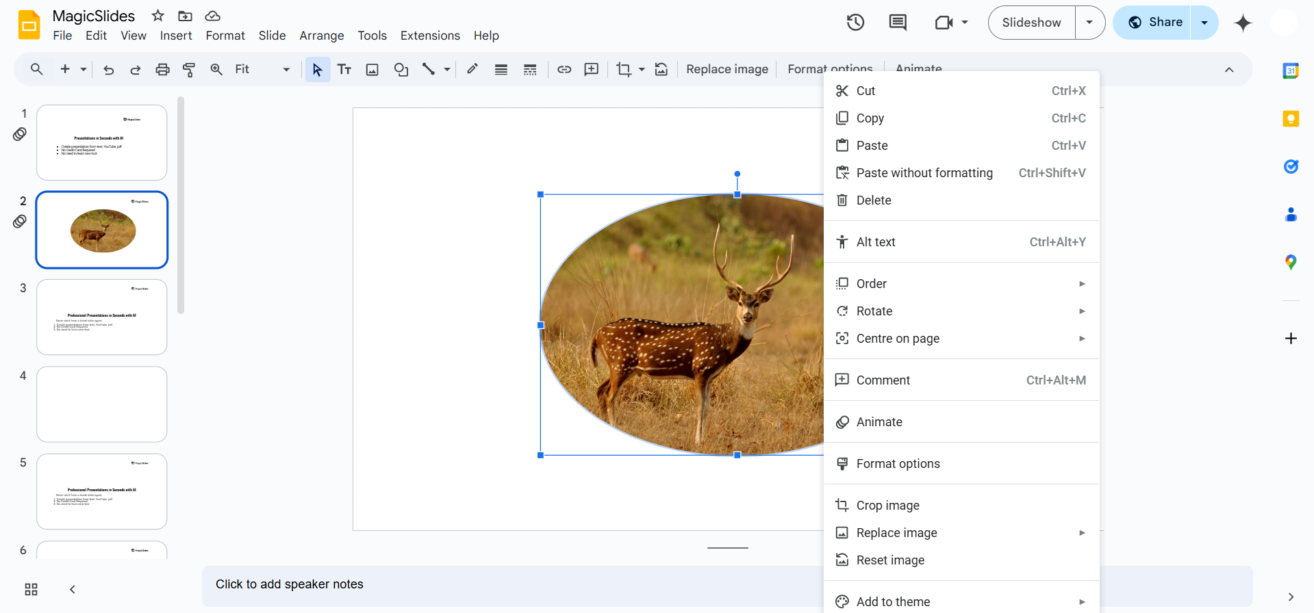This screenshot has height=613, width=1314.
Task: Star the MagicSlides presentation
Action: point(158,16)
